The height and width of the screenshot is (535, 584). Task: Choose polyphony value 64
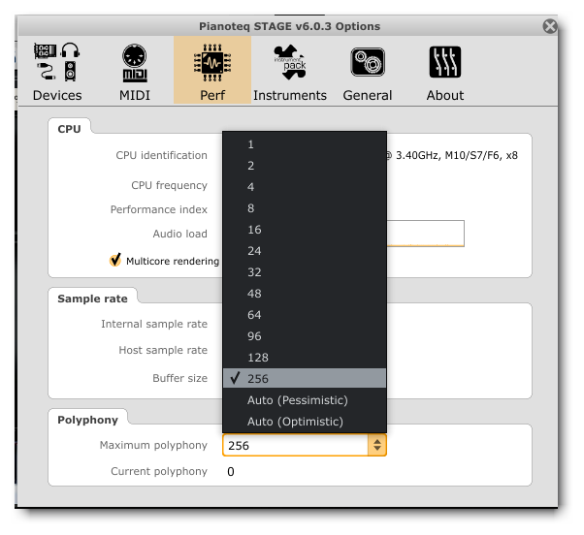point(305,315)
